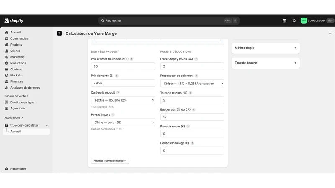This screenshot has width=335, height=188.
Task: Open Boutique en ligne
Action: 23,102
